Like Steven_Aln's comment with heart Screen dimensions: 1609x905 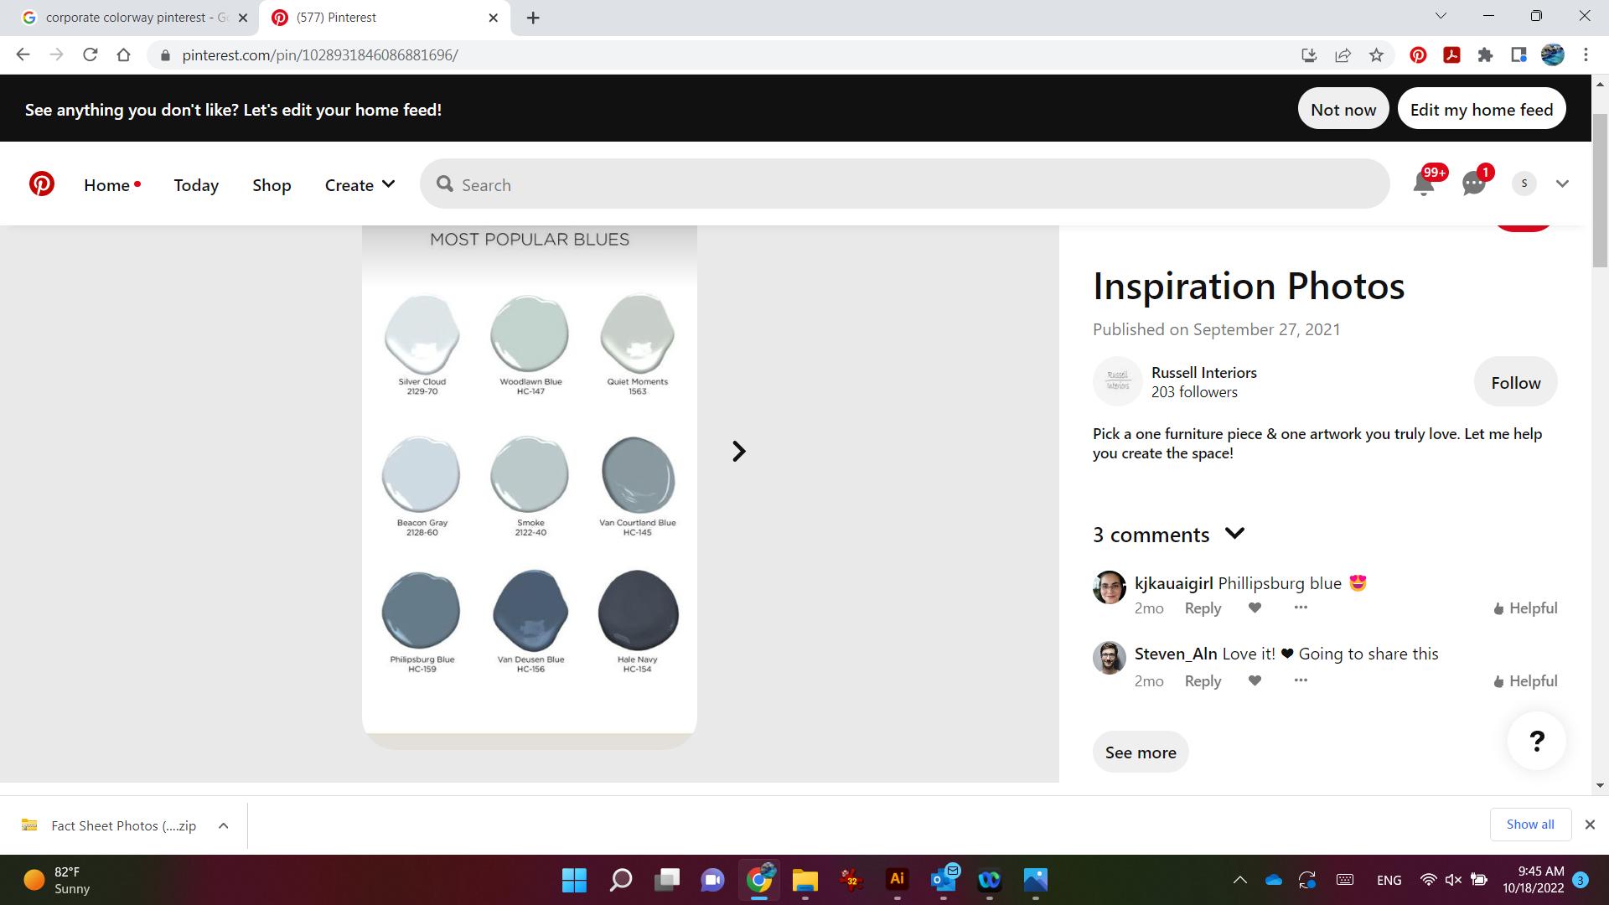point(1255,680)
